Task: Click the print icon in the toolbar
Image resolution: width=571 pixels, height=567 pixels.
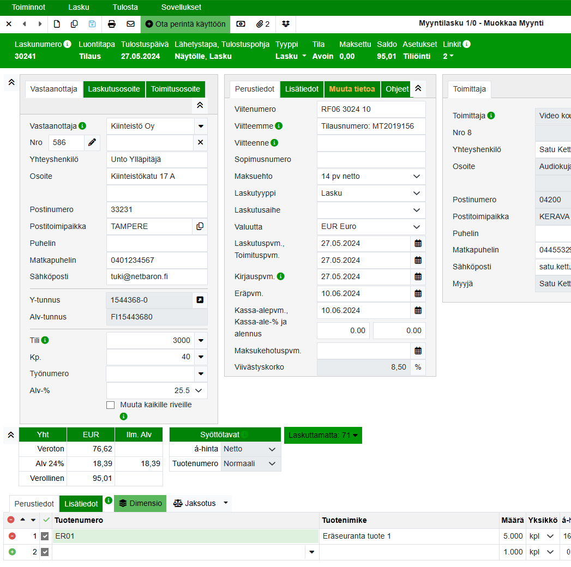Action: [112, 24]
